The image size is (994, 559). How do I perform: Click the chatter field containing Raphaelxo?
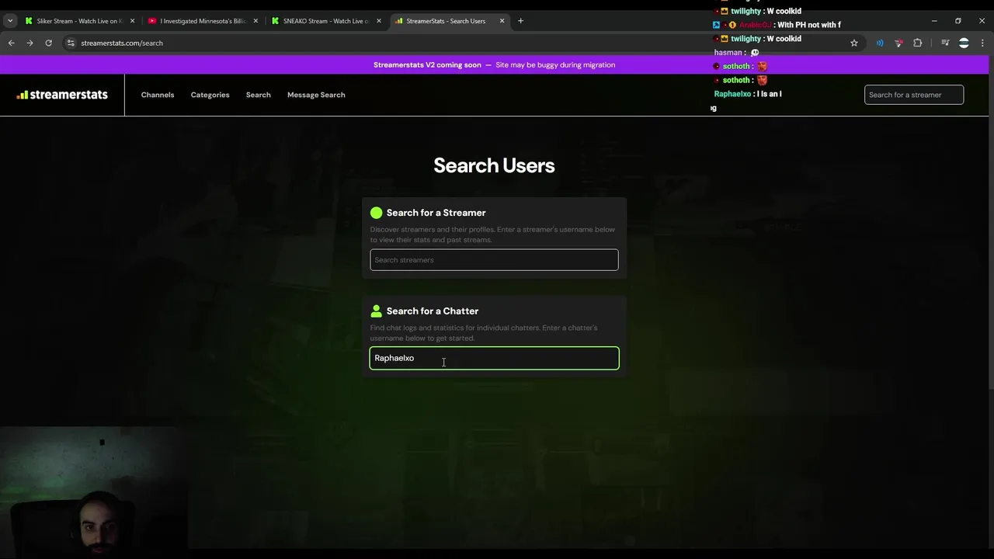[x=494, y=358]
